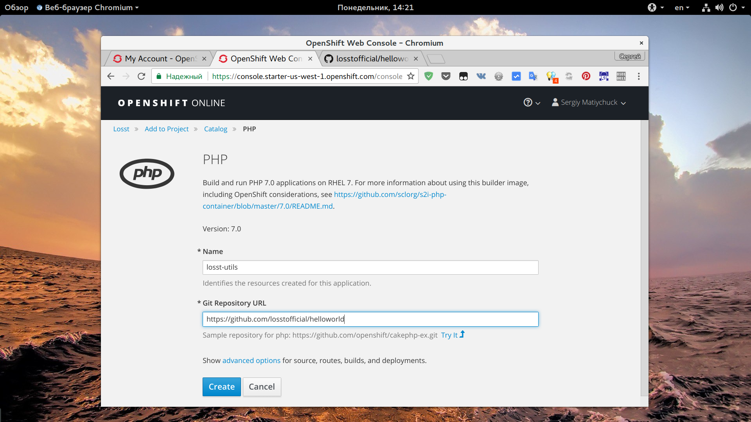This screenshot has width=751, height=422.
Task: Open the advanced options link
Action: [x=251, y=360]
